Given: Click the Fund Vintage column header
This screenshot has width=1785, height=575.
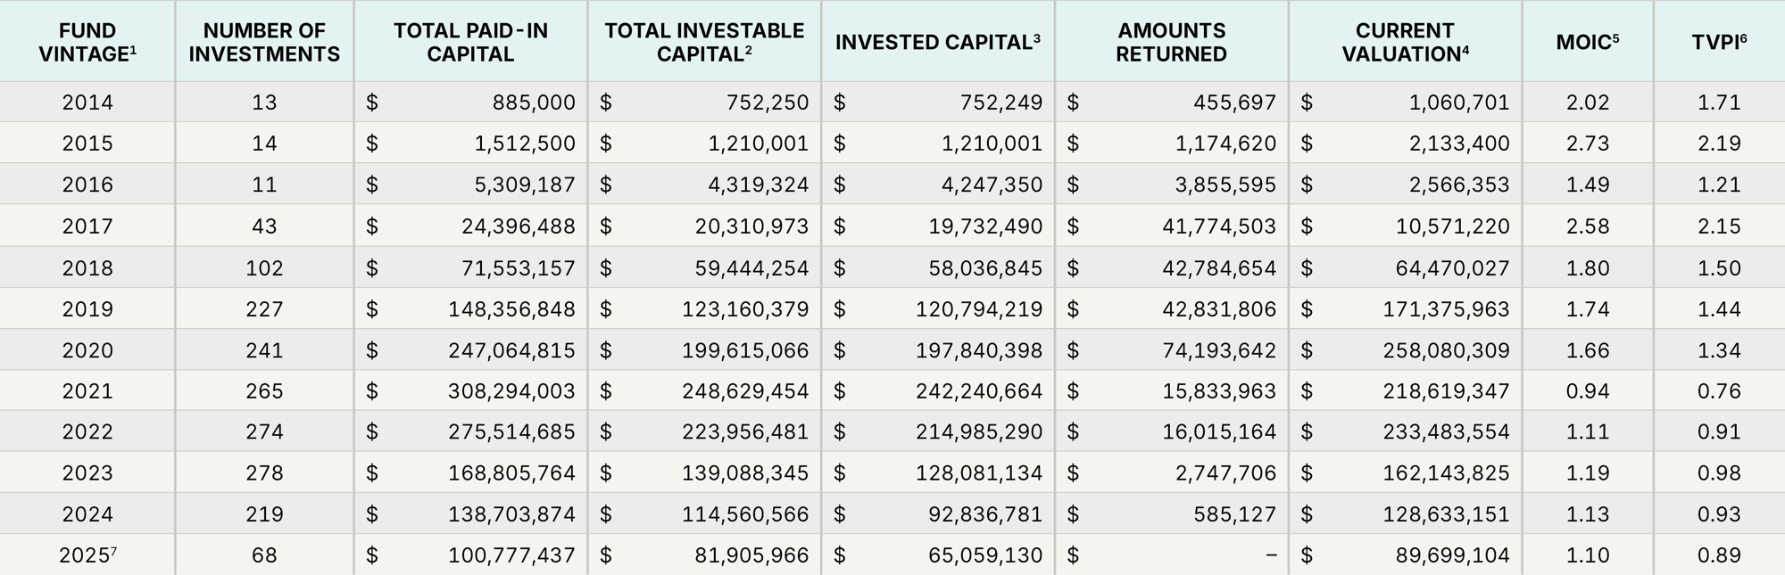Looking at the screenshot, I should pos(87,42).
